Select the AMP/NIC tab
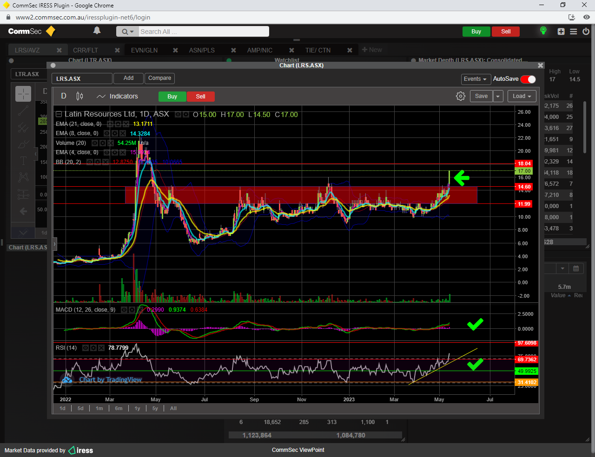Image resolution: width=595 pixels, height=457 pixels. click(259, 50)
